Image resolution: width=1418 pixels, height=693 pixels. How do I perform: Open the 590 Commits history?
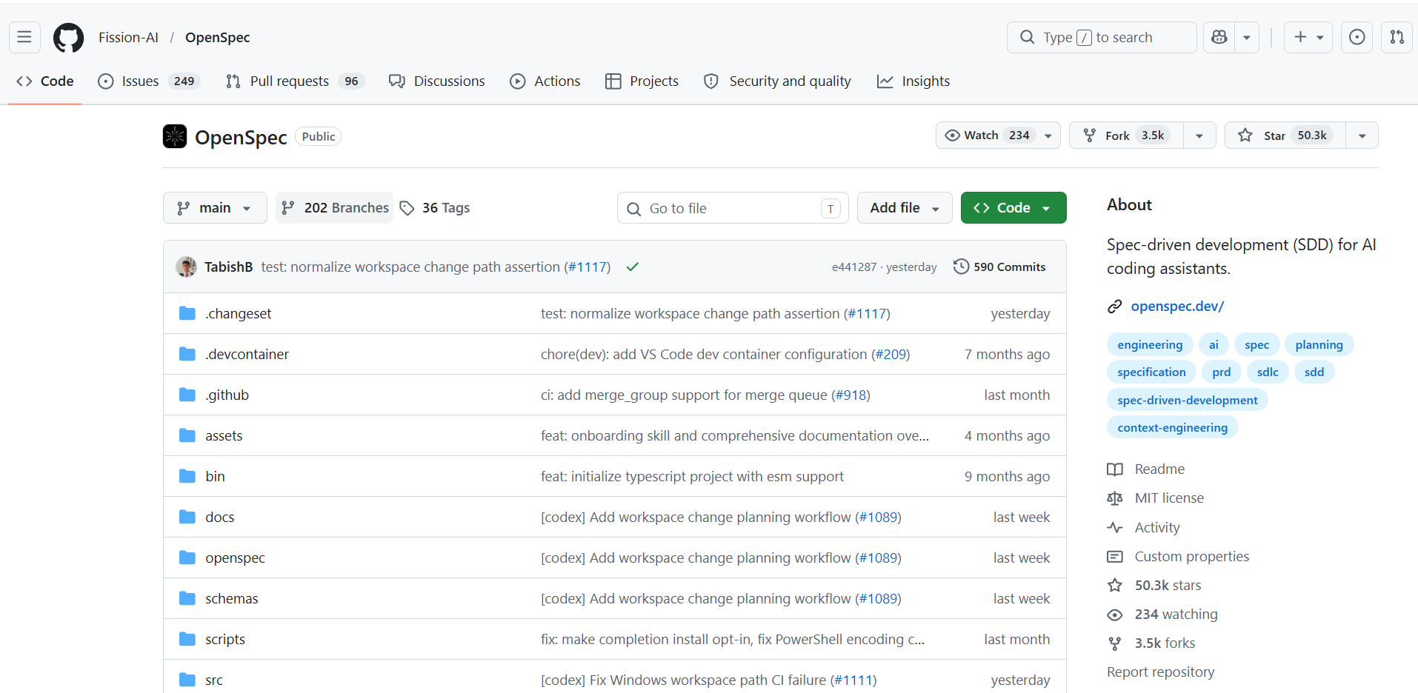999,267
